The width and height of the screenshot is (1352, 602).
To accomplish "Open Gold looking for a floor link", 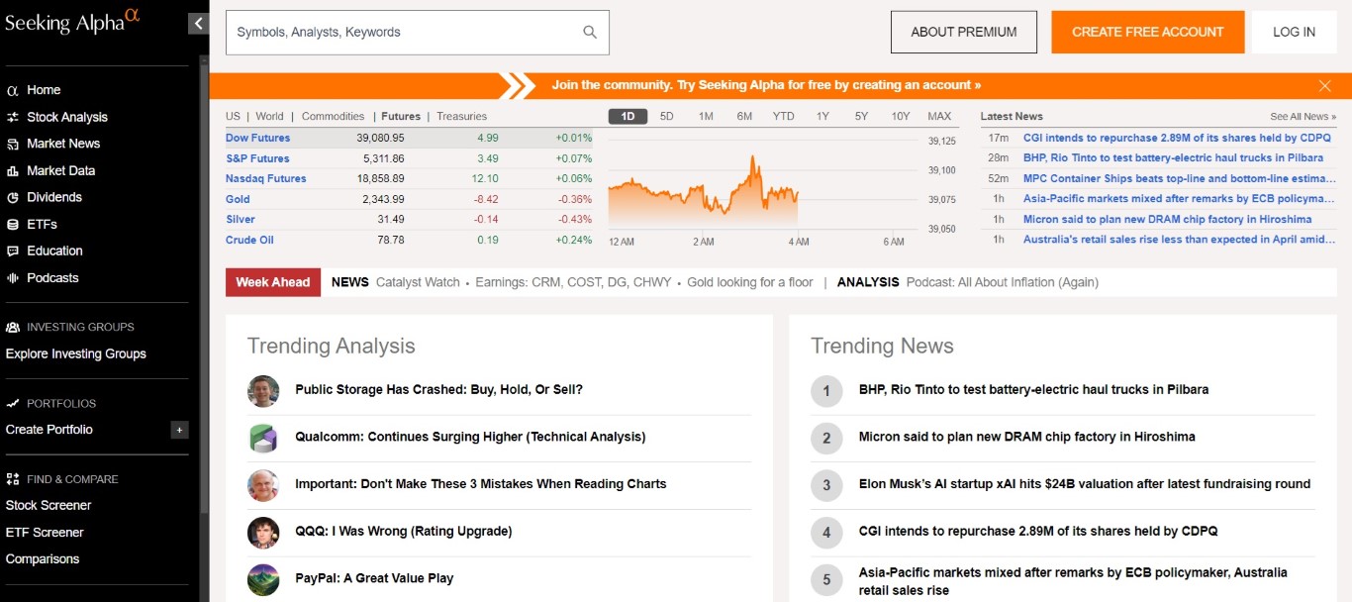I will tap(750, 282).
